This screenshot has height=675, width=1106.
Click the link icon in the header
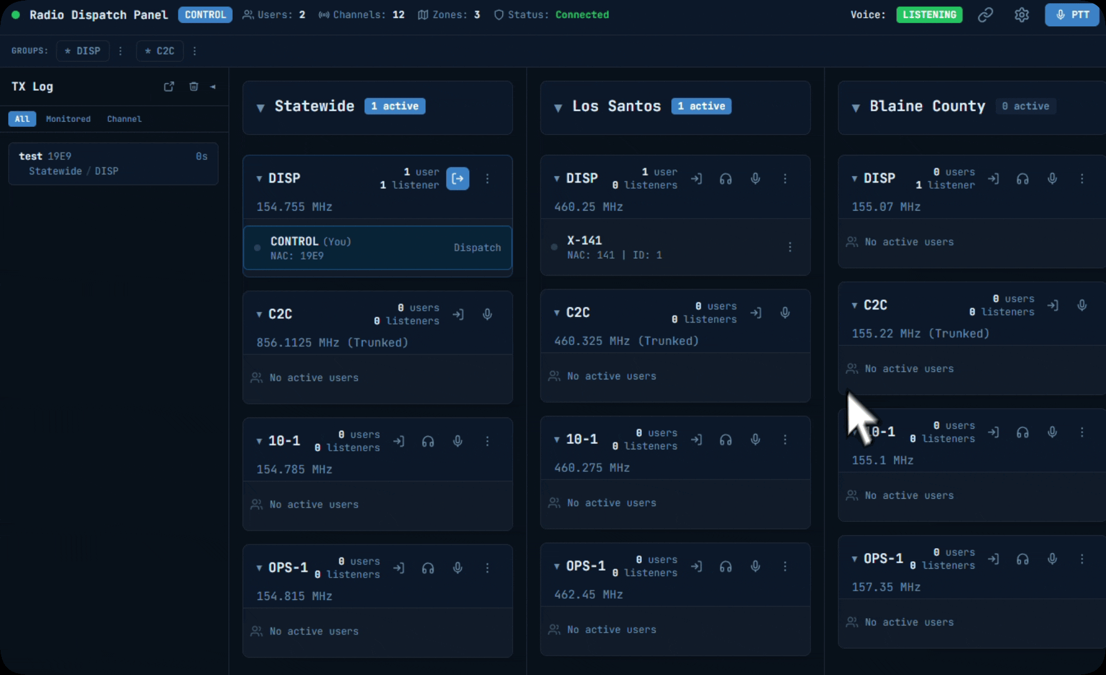[x=985, y=14]
